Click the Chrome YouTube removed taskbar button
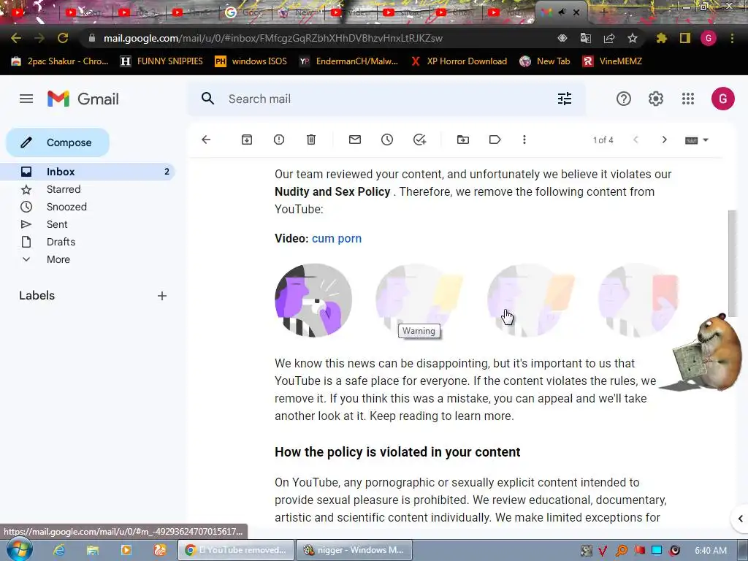 pos(236,550)
